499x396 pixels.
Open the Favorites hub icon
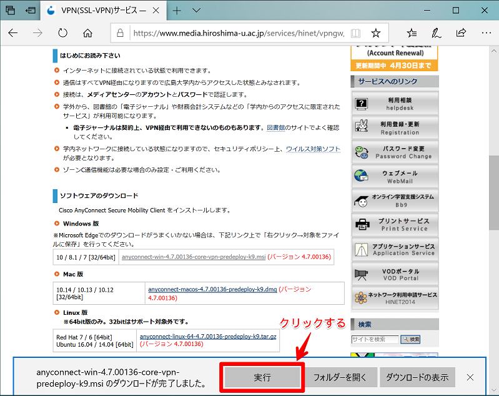(x=412, y=32)
